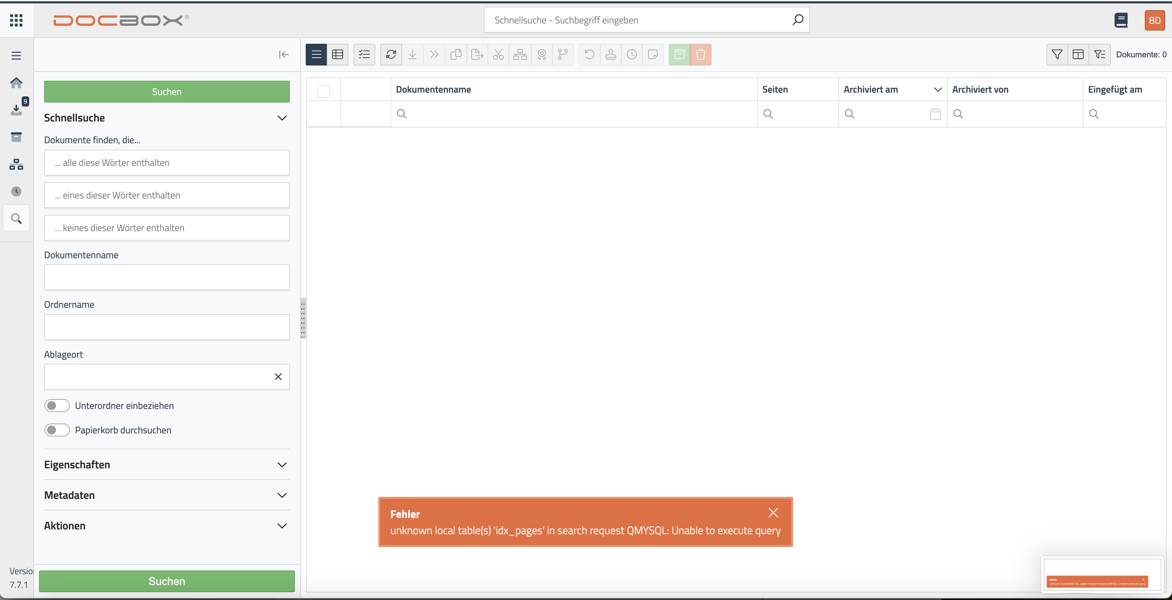Click 'keines dieser Wörter enthalten' field
Screen dimensions: 1172x600
167,227
